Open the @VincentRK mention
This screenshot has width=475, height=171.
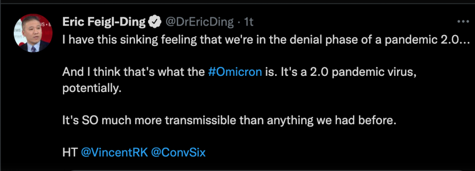(114, 152)
